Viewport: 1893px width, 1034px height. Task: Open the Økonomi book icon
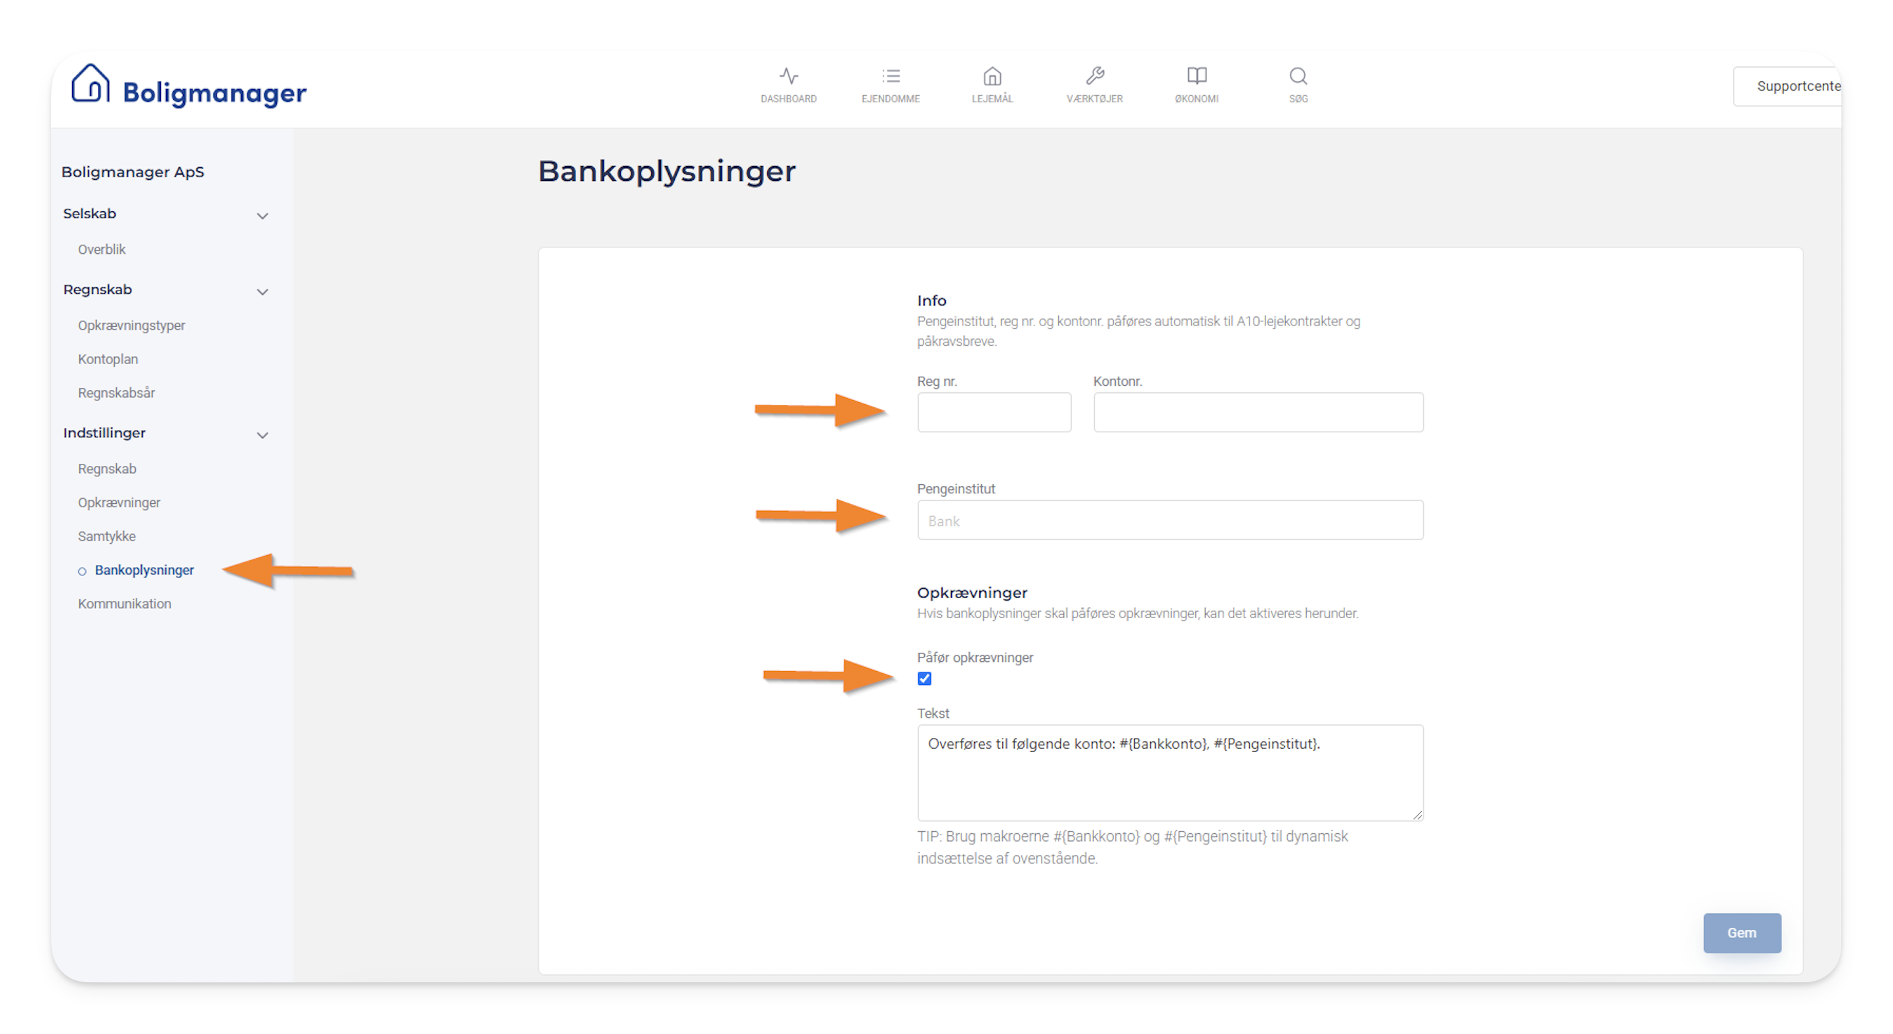pyautogui.click(x=1197, y=75)
